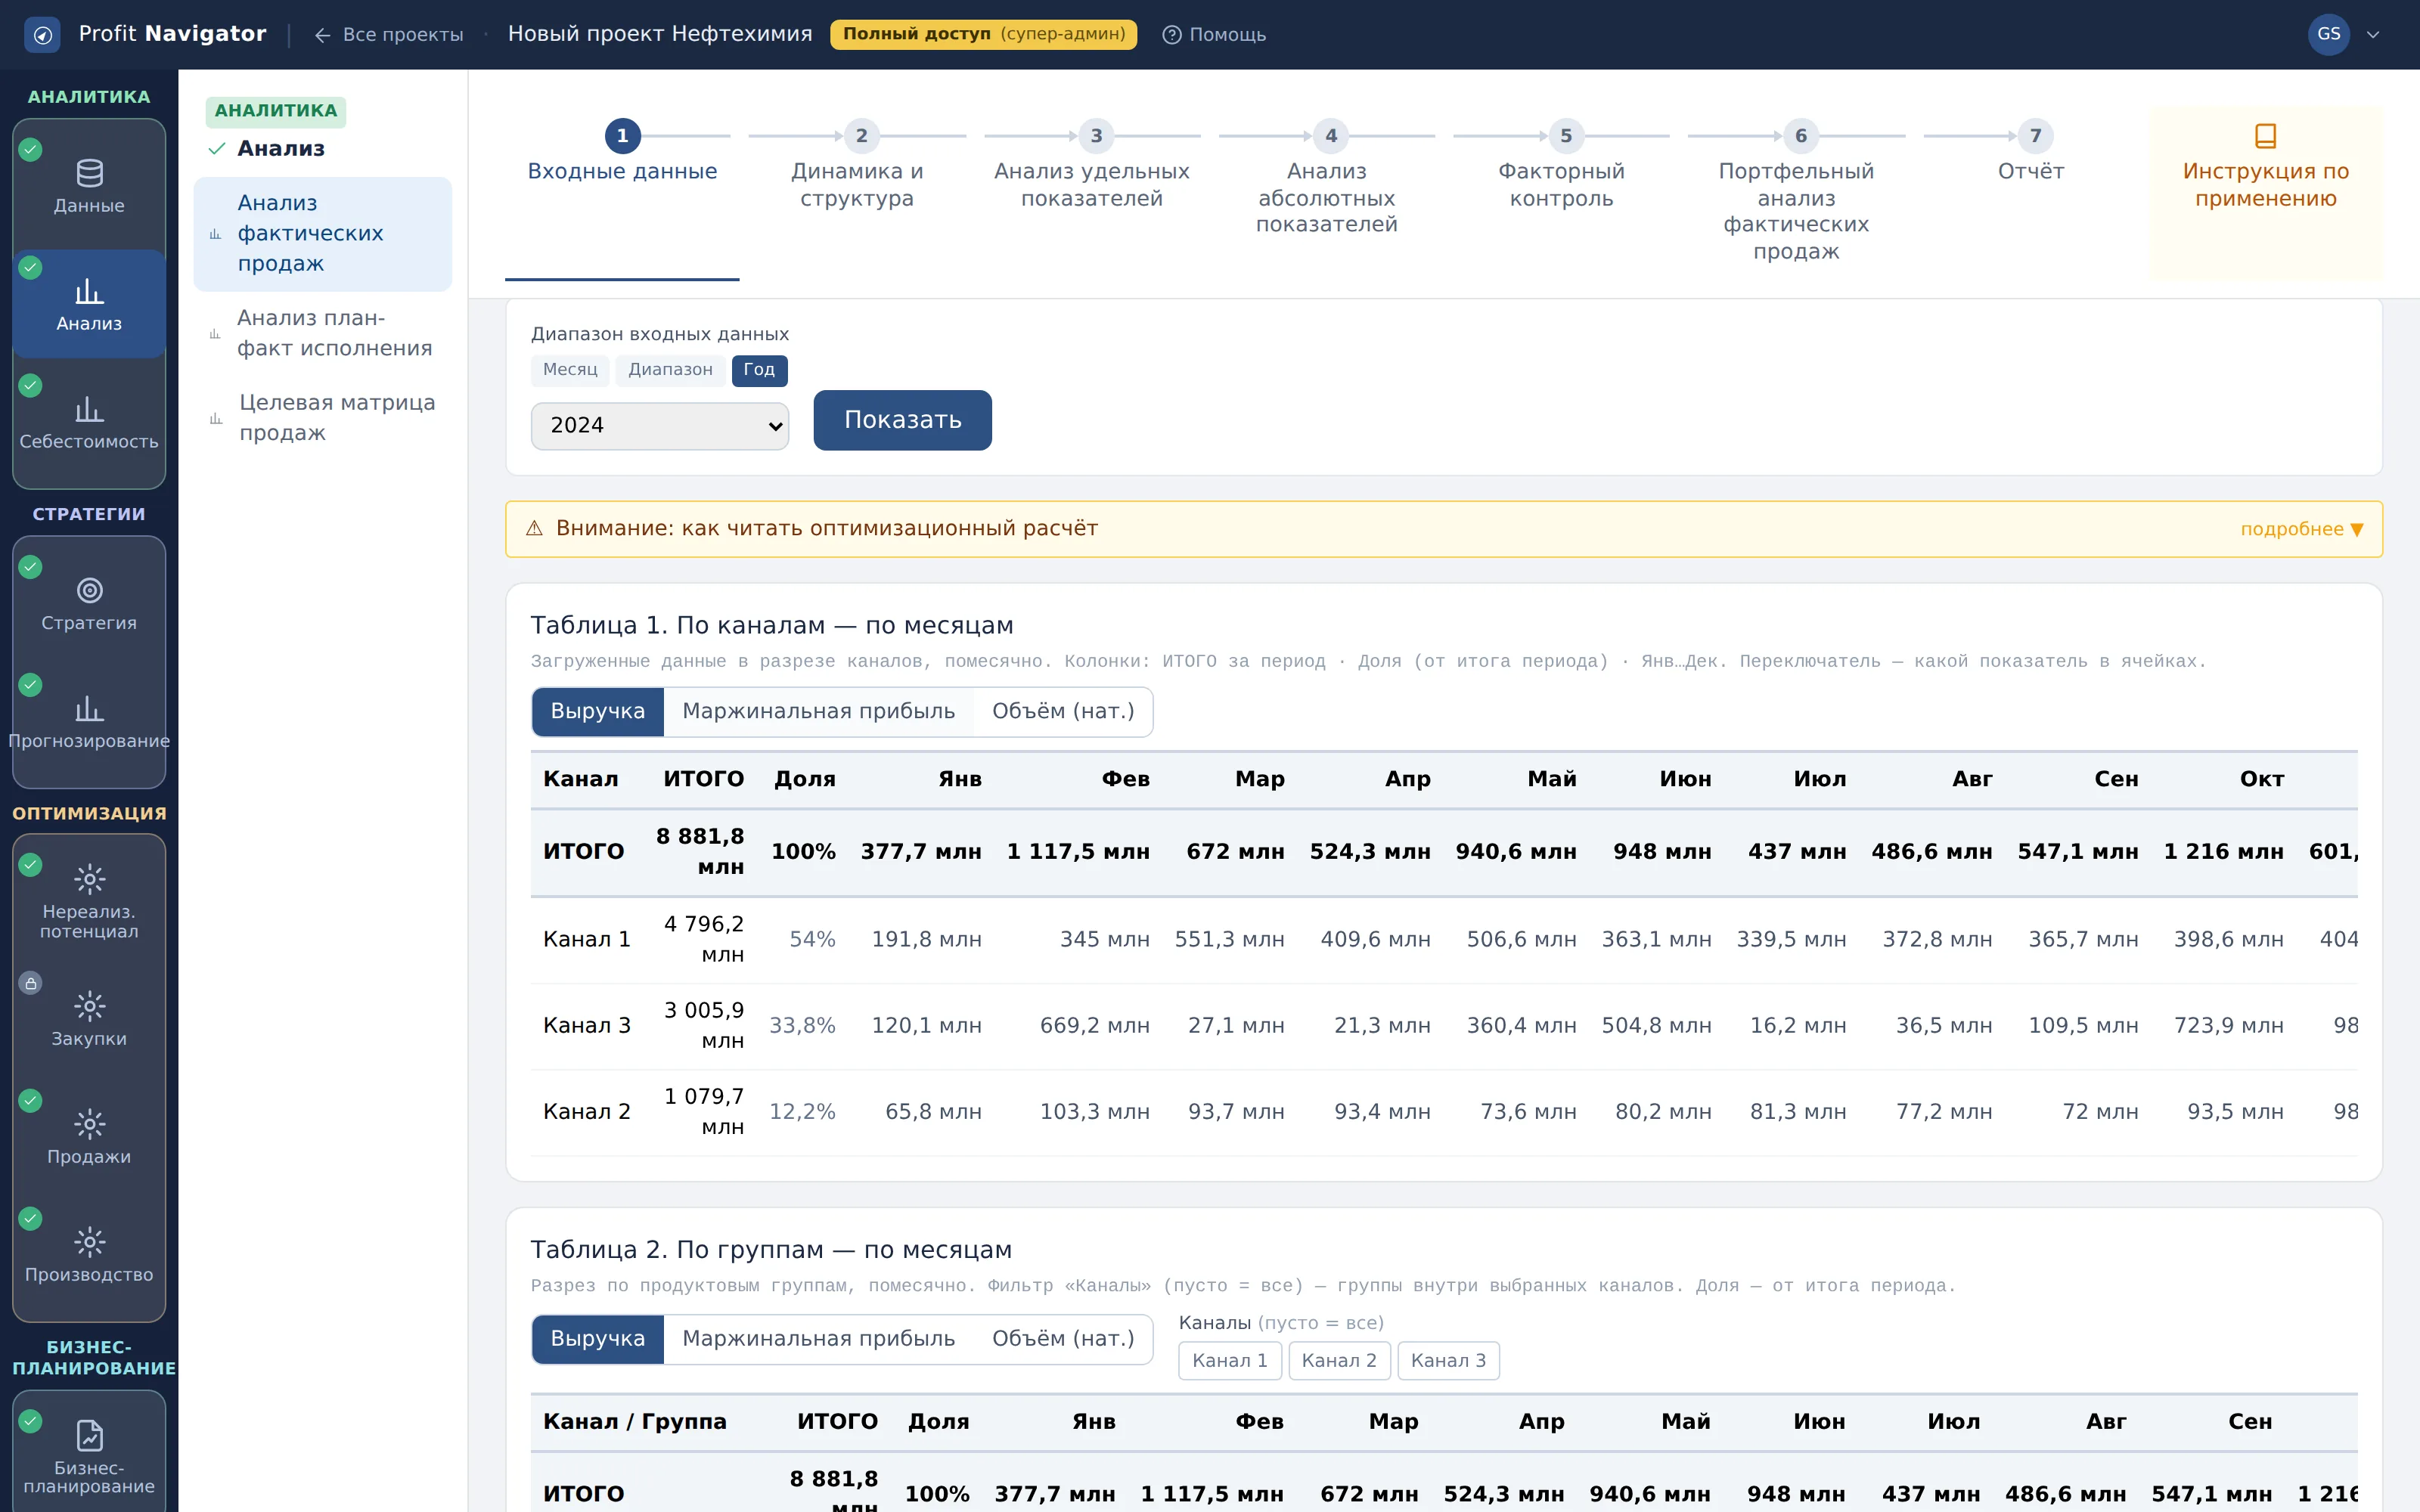Image resolution: width=2420 pixels, height=1512 pixels.
Task: Expand подробнее in the warning banner
Action: pyautogui.click(x=2301, y=529)
